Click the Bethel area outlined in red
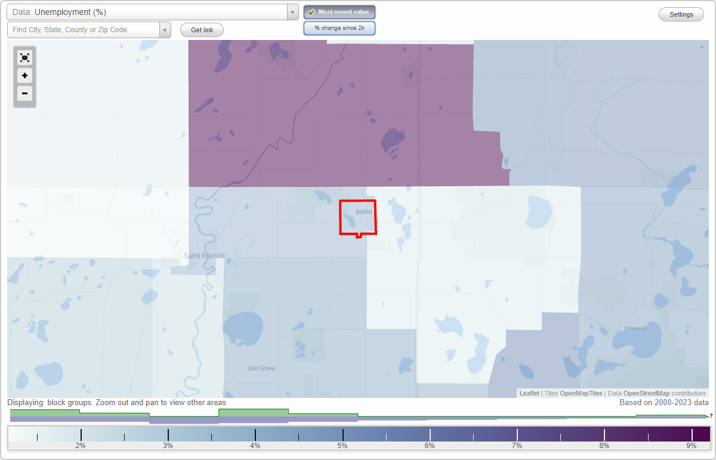Screen dimensions: 716x460 [x=357, y=218]
